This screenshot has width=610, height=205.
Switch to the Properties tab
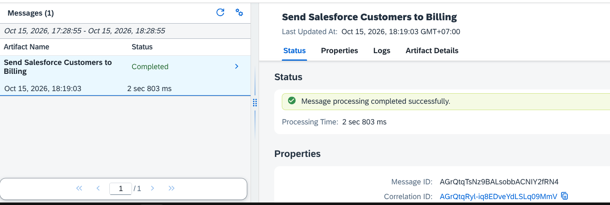340,51
